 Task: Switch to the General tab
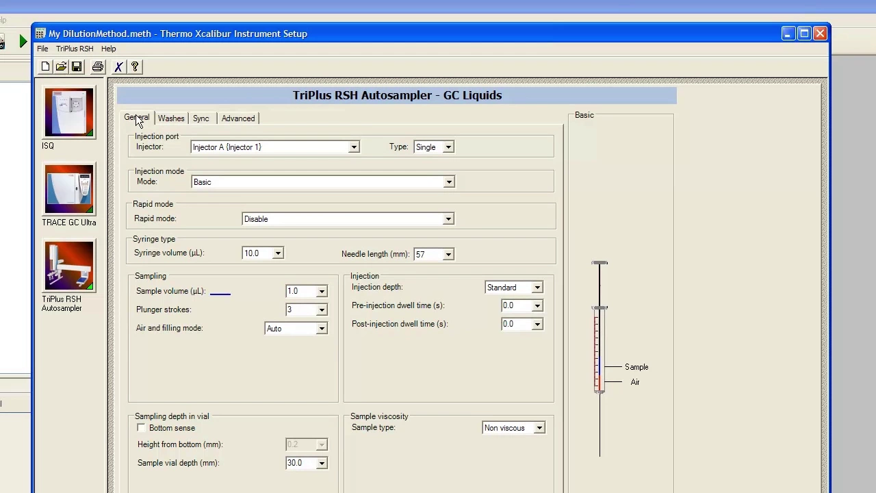click(136, 118)
